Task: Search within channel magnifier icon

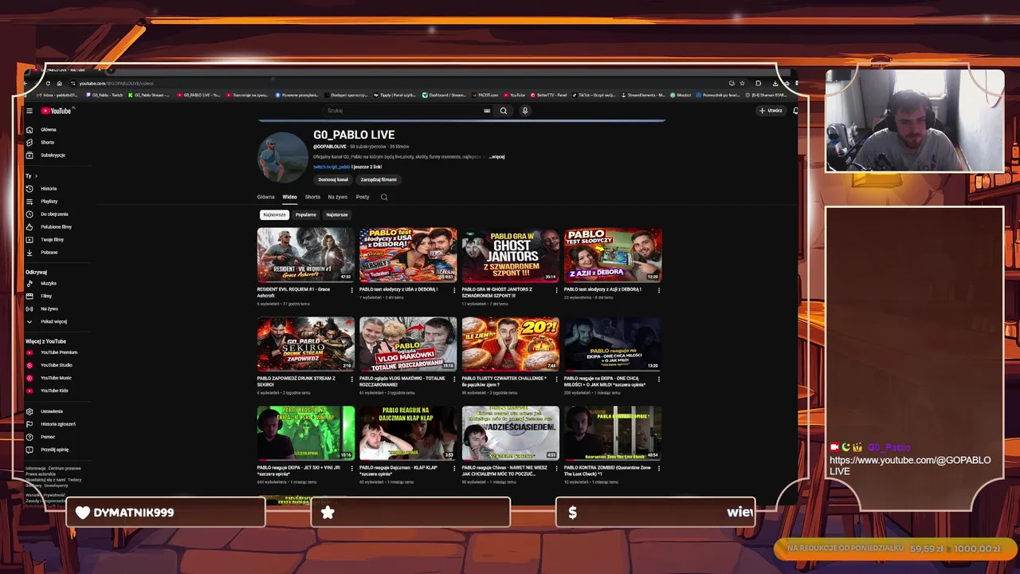Action: click(x=384, y=197)
